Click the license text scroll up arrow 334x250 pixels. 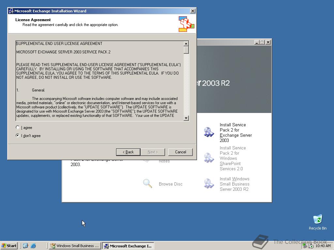[186, 44]
